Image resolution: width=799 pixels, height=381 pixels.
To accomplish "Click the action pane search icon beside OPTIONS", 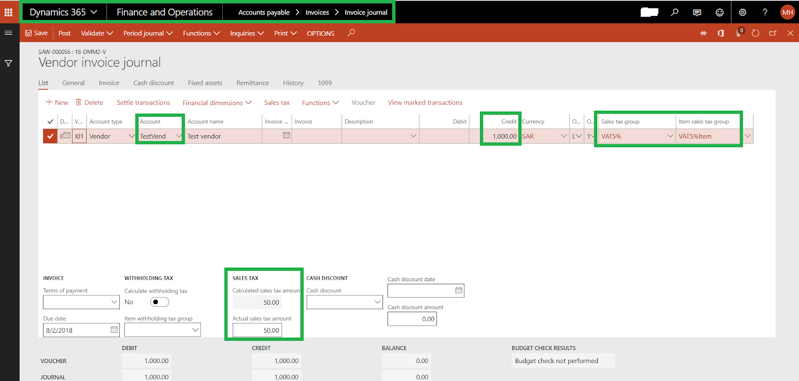I will coord(352,33).
